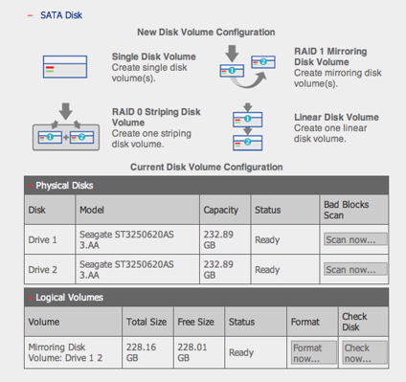Start bad blocks scan for Drive 2
The width and height of the screenshot is (406, 382).
click(x=355, y=270)
